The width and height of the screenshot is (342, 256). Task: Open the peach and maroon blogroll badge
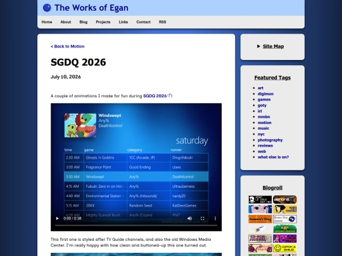click(x=260, y=248)
